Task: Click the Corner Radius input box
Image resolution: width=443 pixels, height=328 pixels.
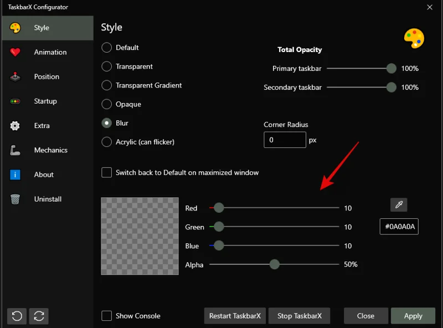Action: click(x=285, y=140)
